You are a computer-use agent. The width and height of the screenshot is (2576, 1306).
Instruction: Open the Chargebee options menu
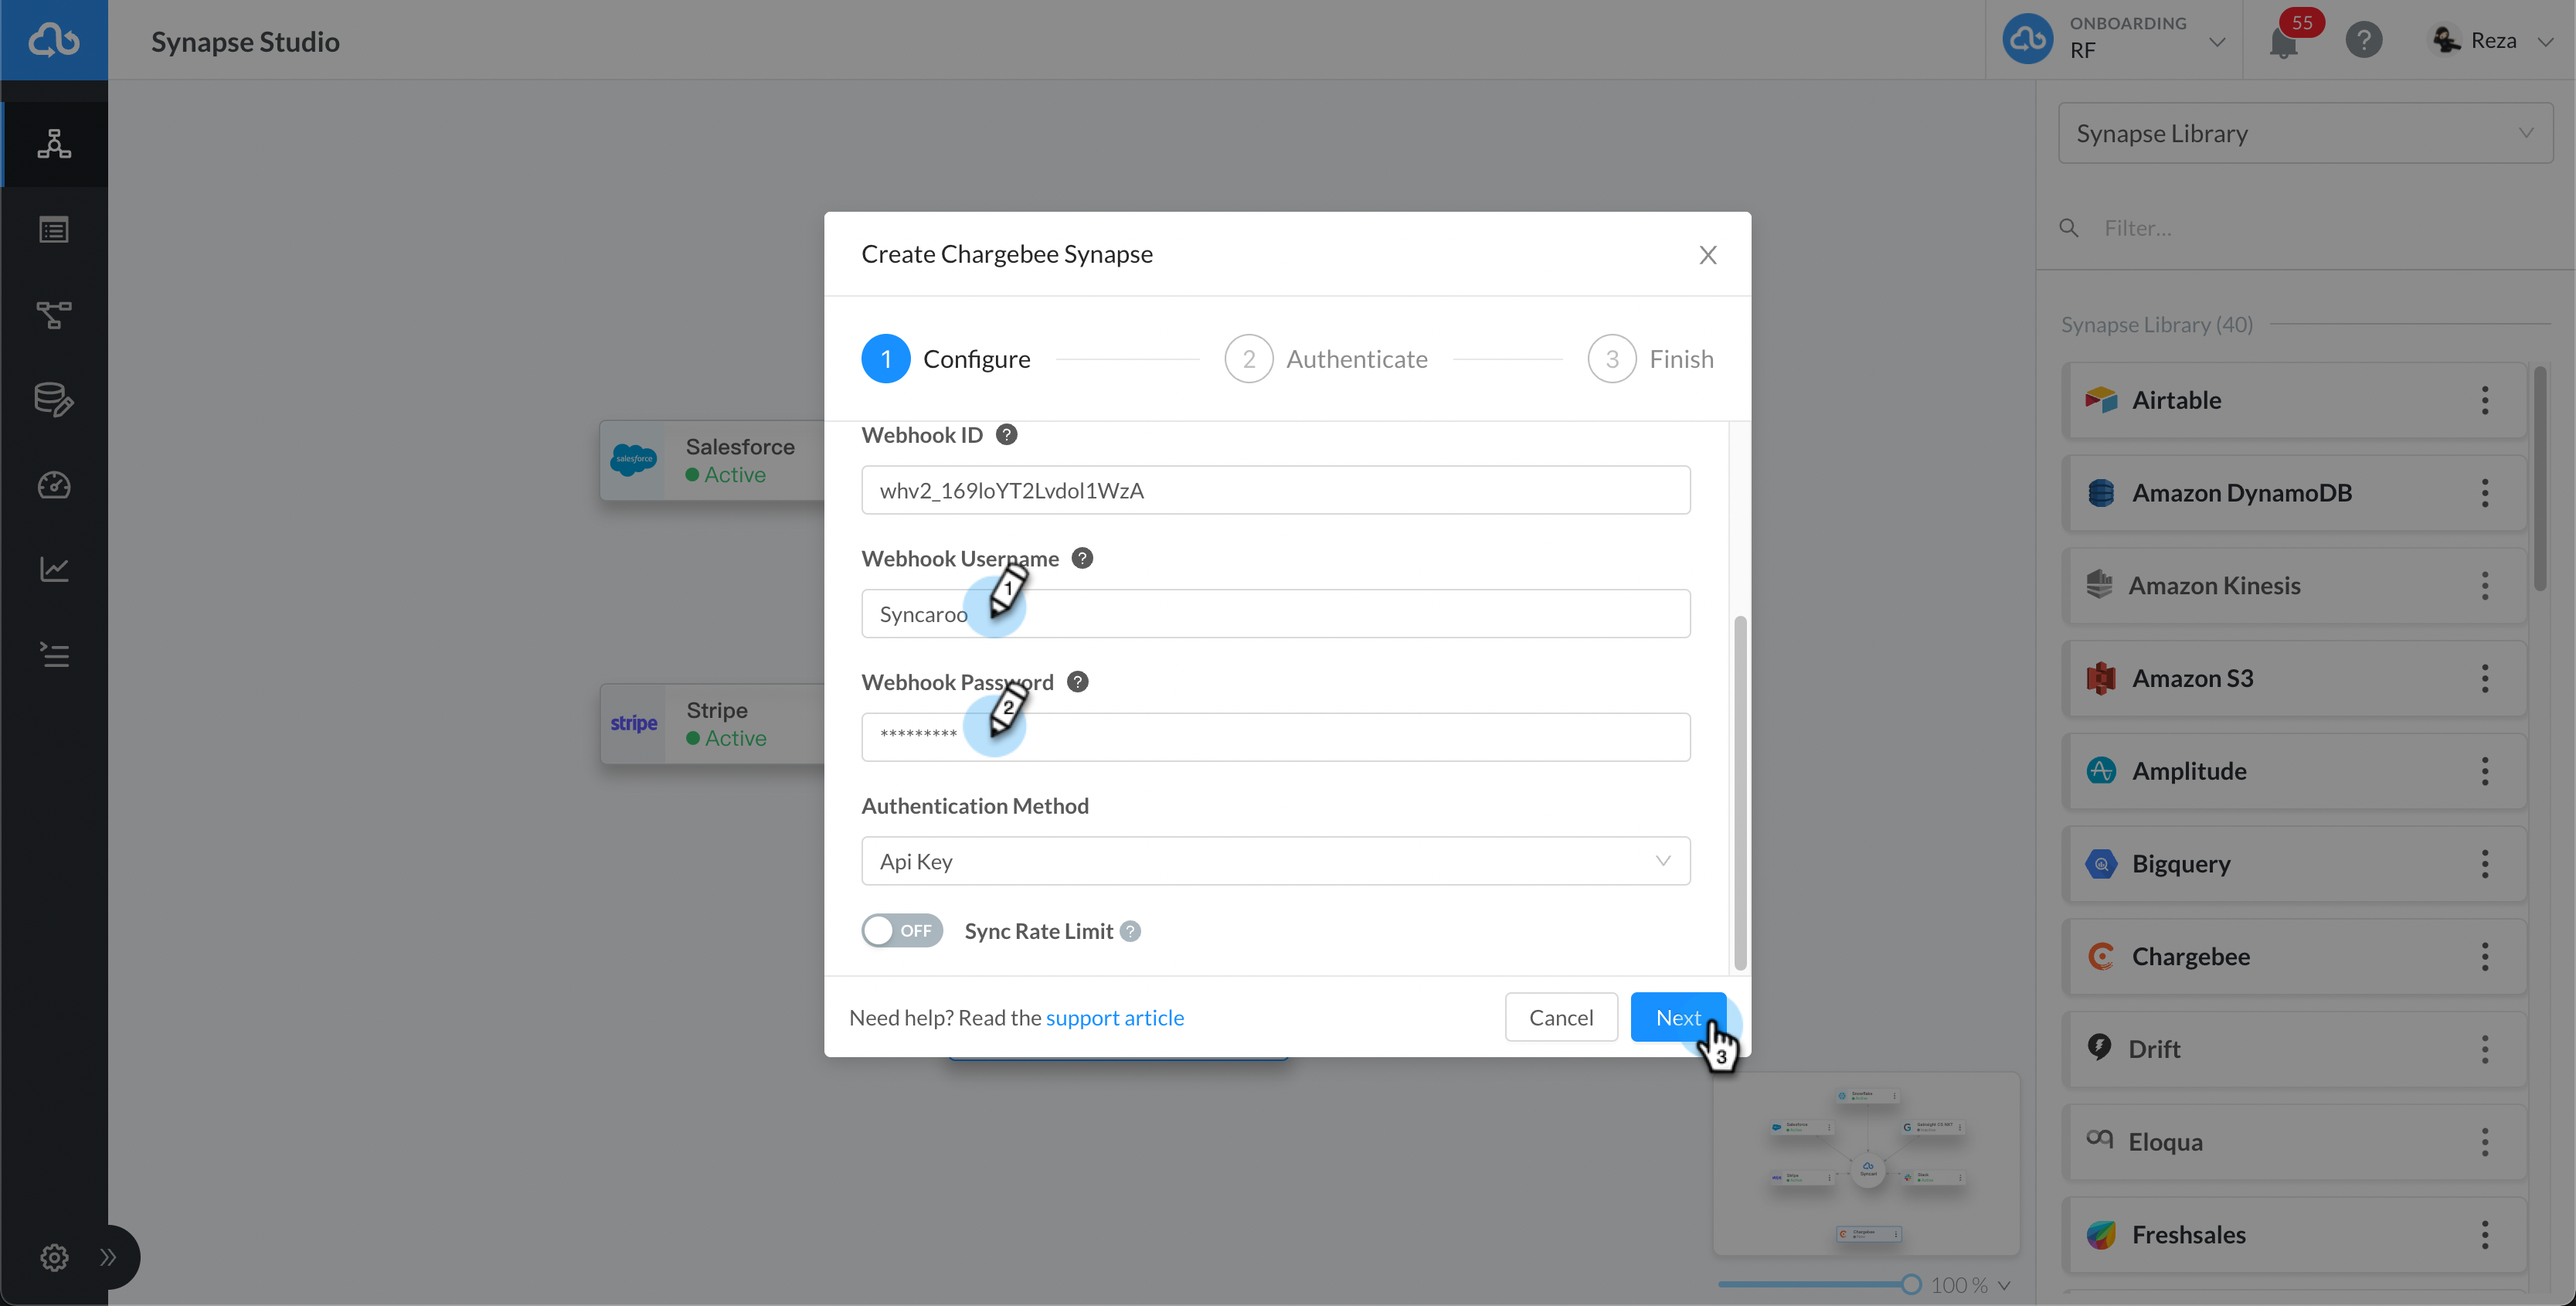pos(2485,957)
